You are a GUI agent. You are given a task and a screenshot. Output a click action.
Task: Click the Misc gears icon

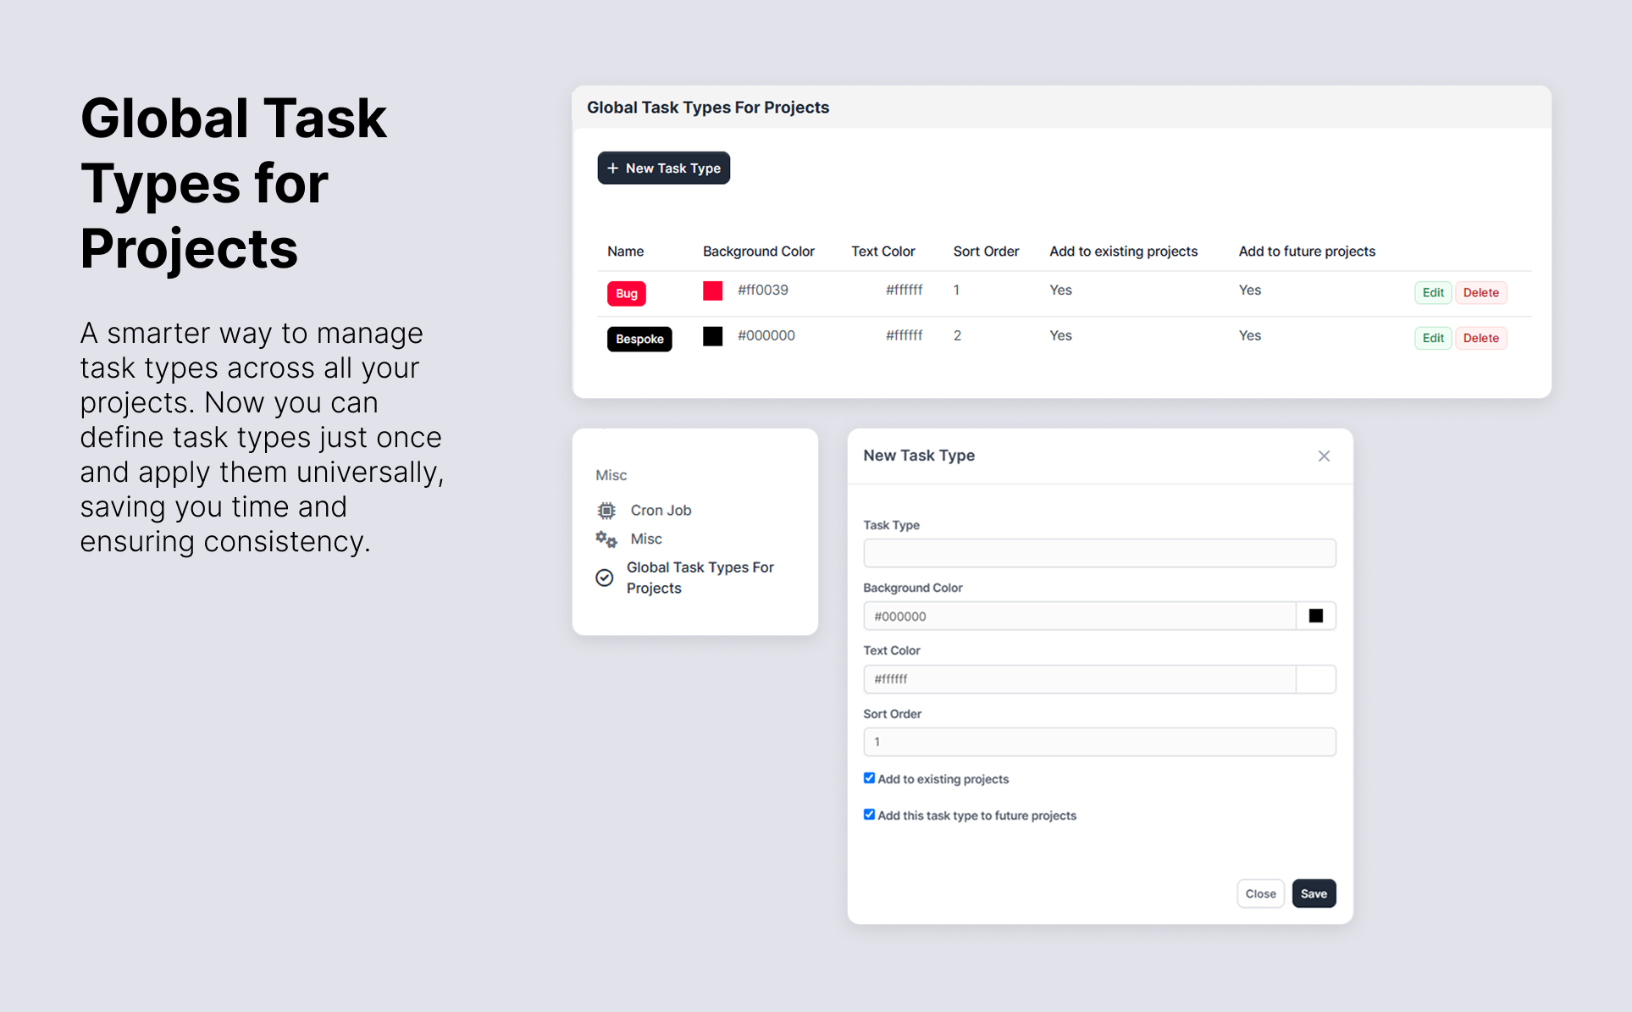click(606, 539)
